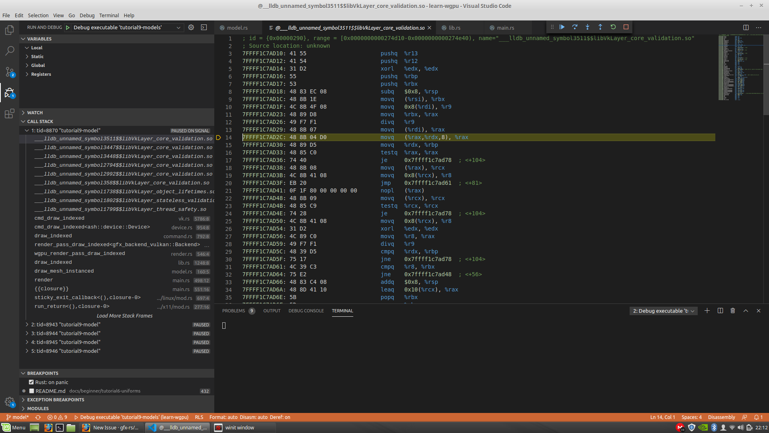Click Continue in the debug toolbar
Image resolution: width=769 pixels, height=433 pixels.
(562, 27)
